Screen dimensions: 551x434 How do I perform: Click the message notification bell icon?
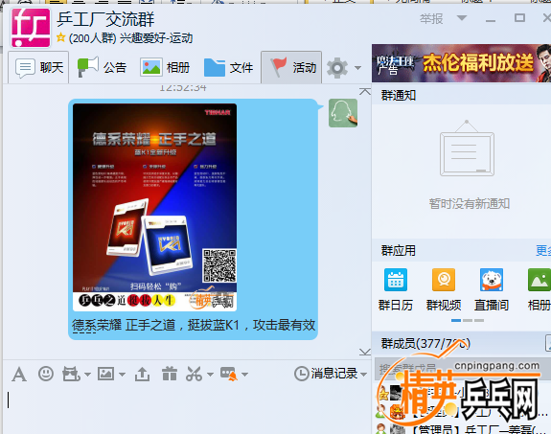point(229,374)
